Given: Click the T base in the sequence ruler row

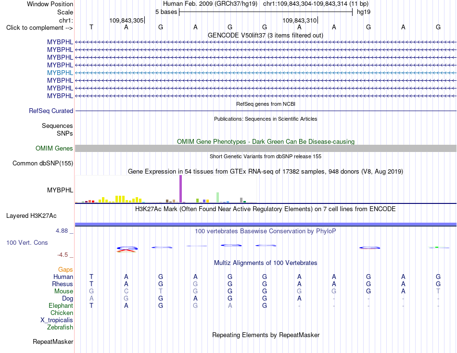Looking at the screenshot, I should click(91, 27).
